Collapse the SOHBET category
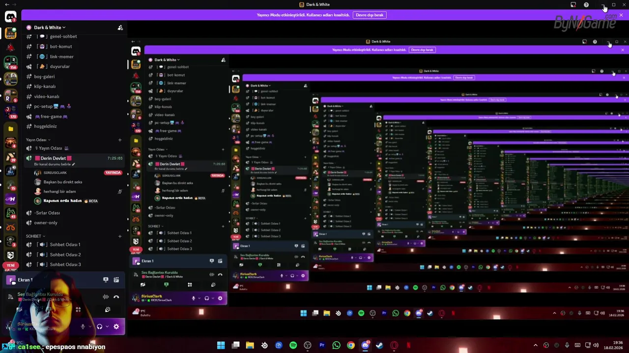This screenshot has height=353, width=629. point(35,236)
